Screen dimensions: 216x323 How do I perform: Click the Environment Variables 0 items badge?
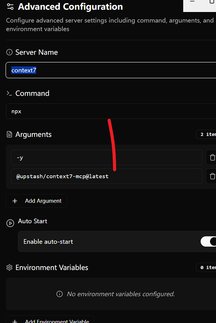206,267
